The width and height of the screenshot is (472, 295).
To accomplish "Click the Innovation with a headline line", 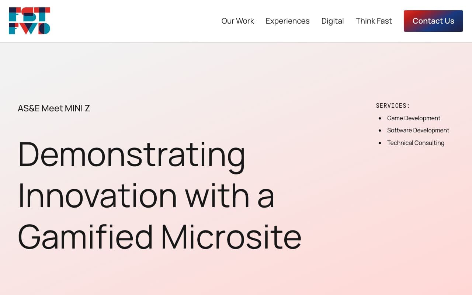I will point(146,195).
